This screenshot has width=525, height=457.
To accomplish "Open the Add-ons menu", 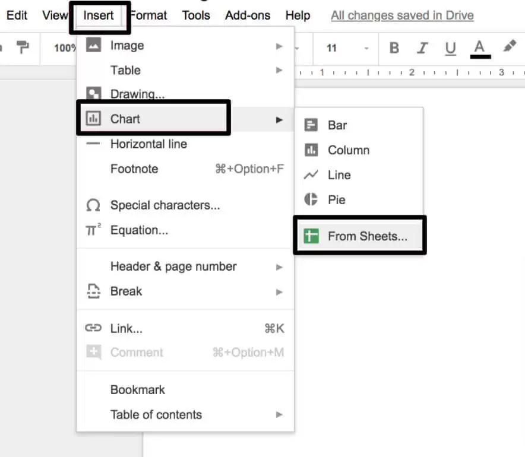I will pos(248,15).
